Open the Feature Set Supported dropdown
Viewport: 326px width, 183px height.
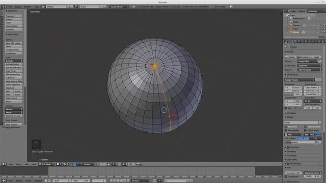309,66
